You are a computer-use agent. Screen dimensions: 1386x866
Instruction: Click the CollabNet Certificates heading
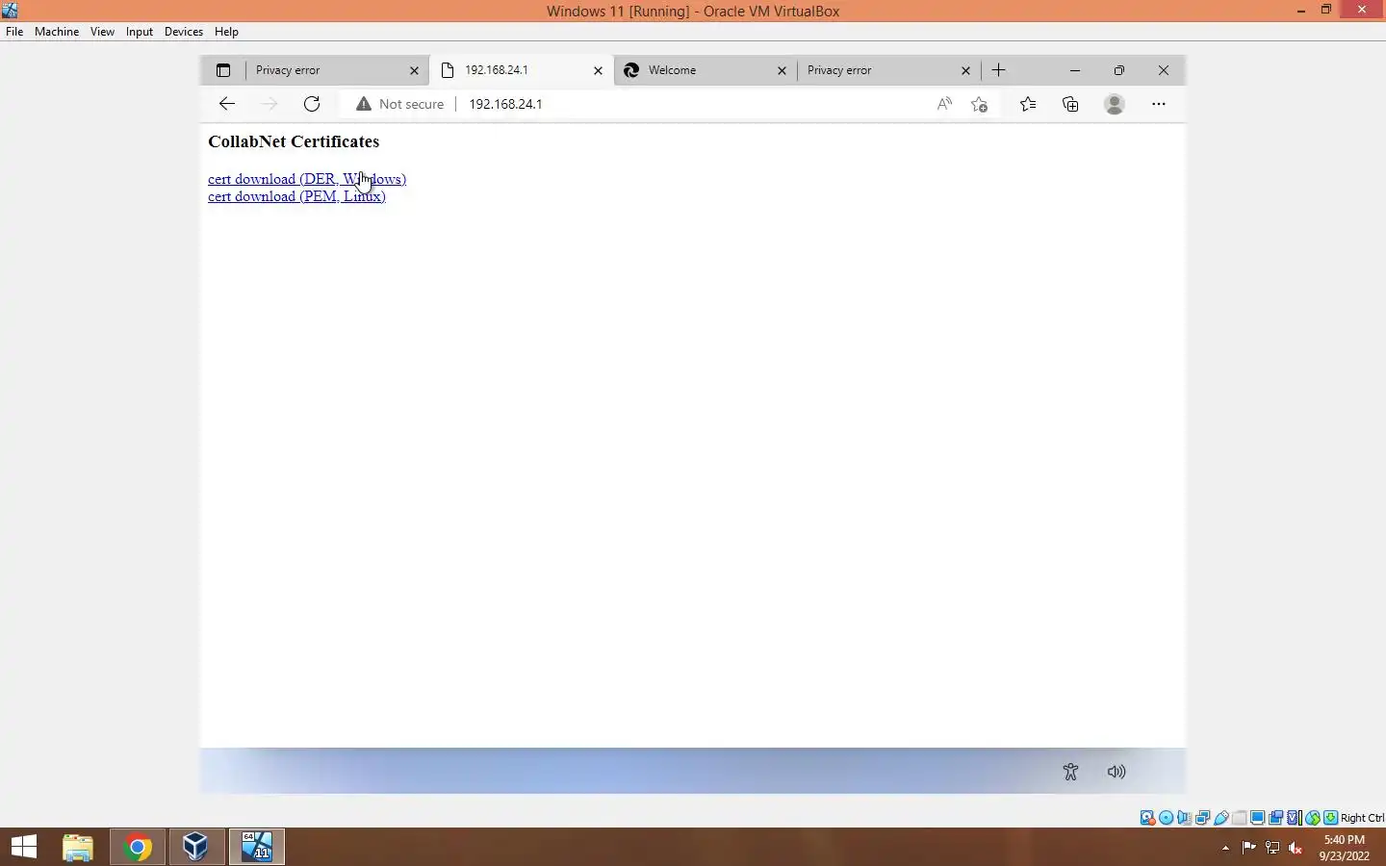coord(294,141)
